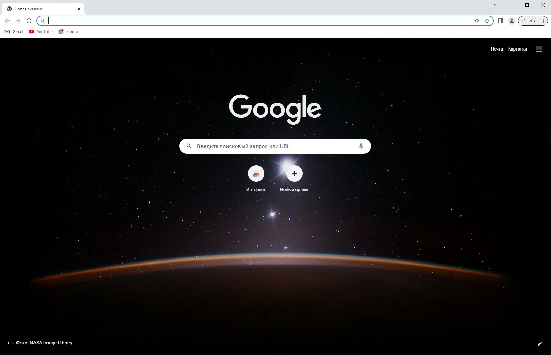Start voice search with the microphone
This screenshot has height=355, width=551.
tap(361, 146)
